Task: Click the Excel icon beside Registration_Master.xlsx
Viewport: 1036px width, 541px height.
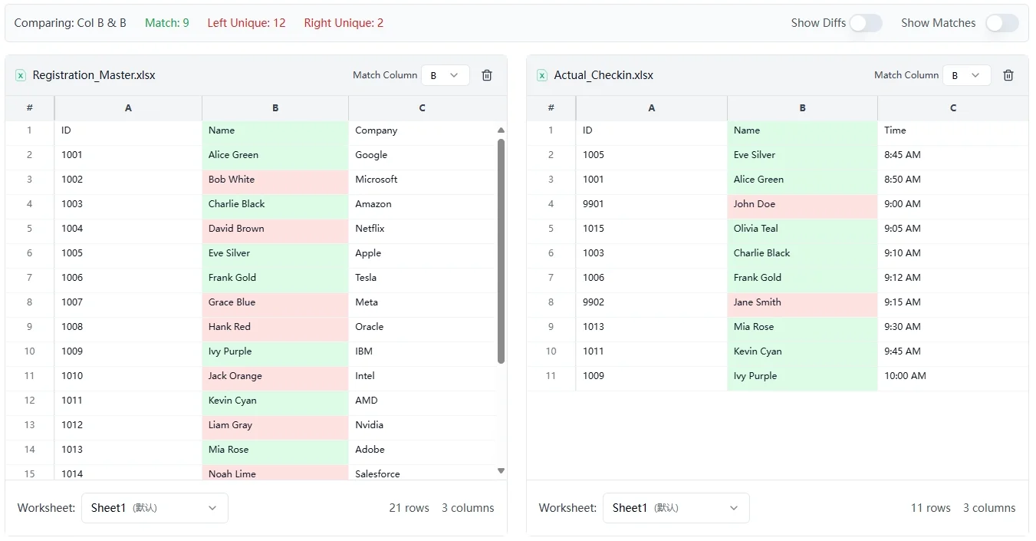Action: pyautogui.click(x=19, y=75)
